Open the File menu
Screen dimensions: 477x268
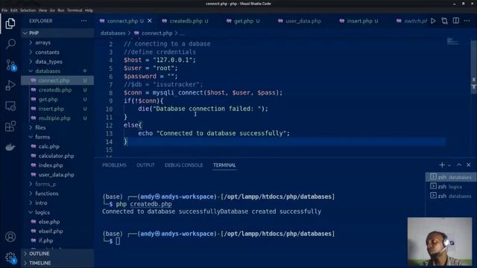4,10
